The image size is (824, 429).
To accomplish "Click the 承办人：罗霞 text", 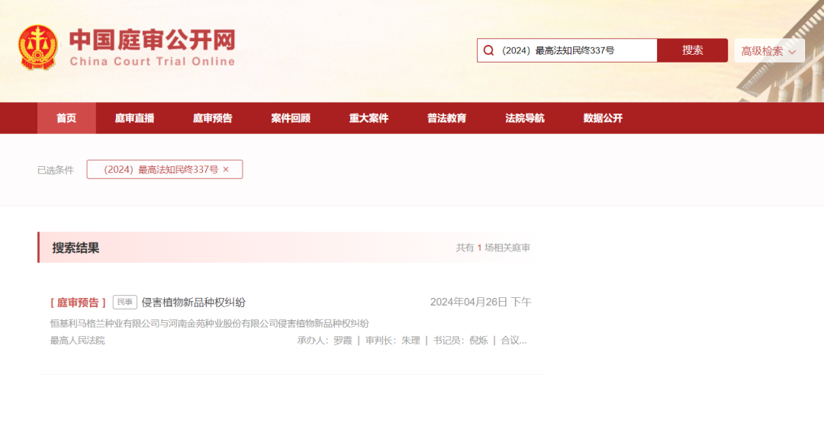I will pos(325,341).
